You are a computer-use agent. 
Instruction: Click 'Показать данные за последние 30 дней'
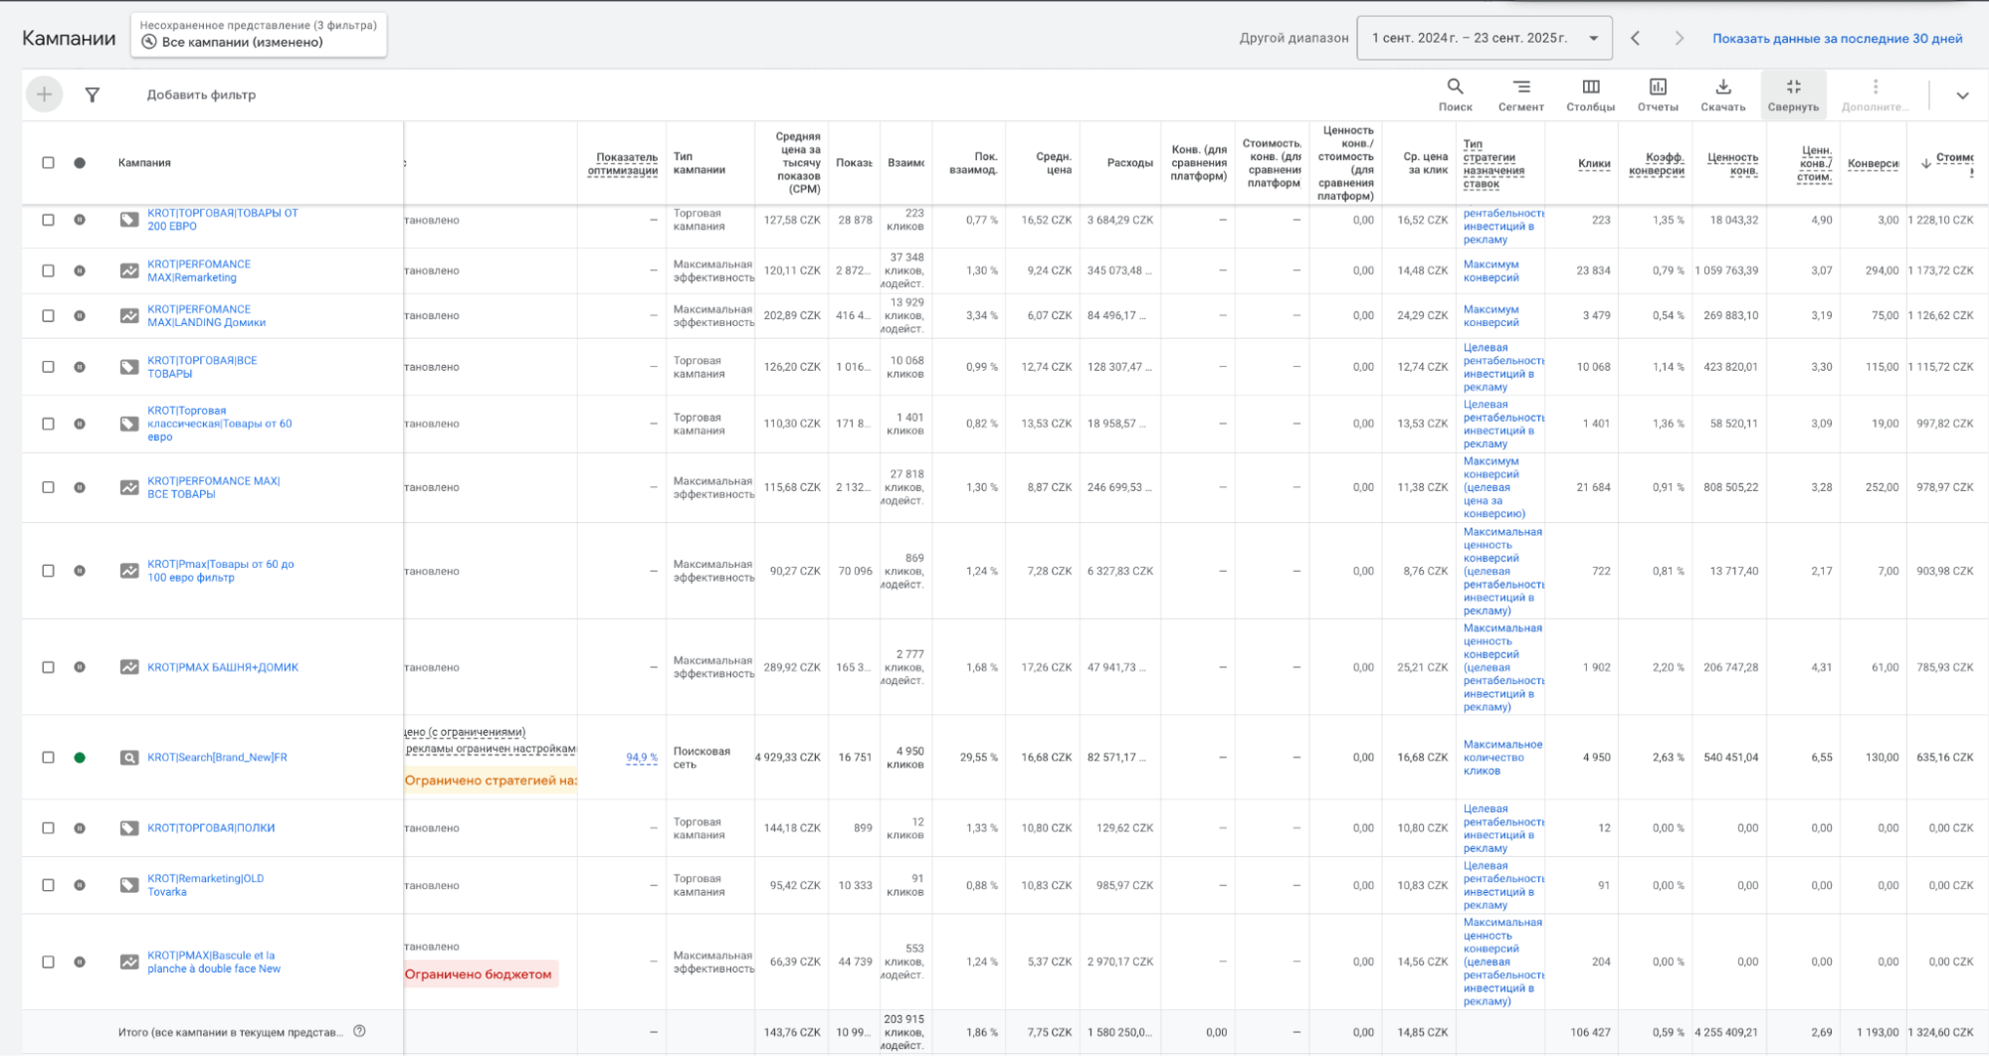coord(1837,39)
